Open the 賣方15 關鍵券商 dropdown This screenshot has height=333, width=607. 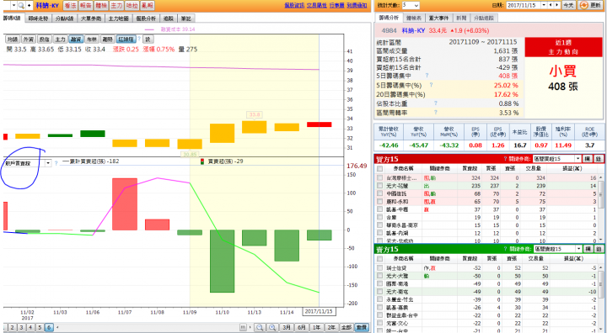pyautogui.click(x=557, y=249)
